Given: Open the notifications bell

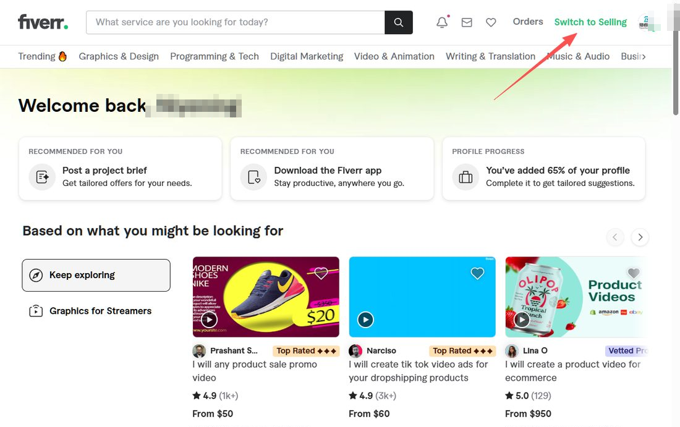Looking at the screenshot, I should coord(442,22).
